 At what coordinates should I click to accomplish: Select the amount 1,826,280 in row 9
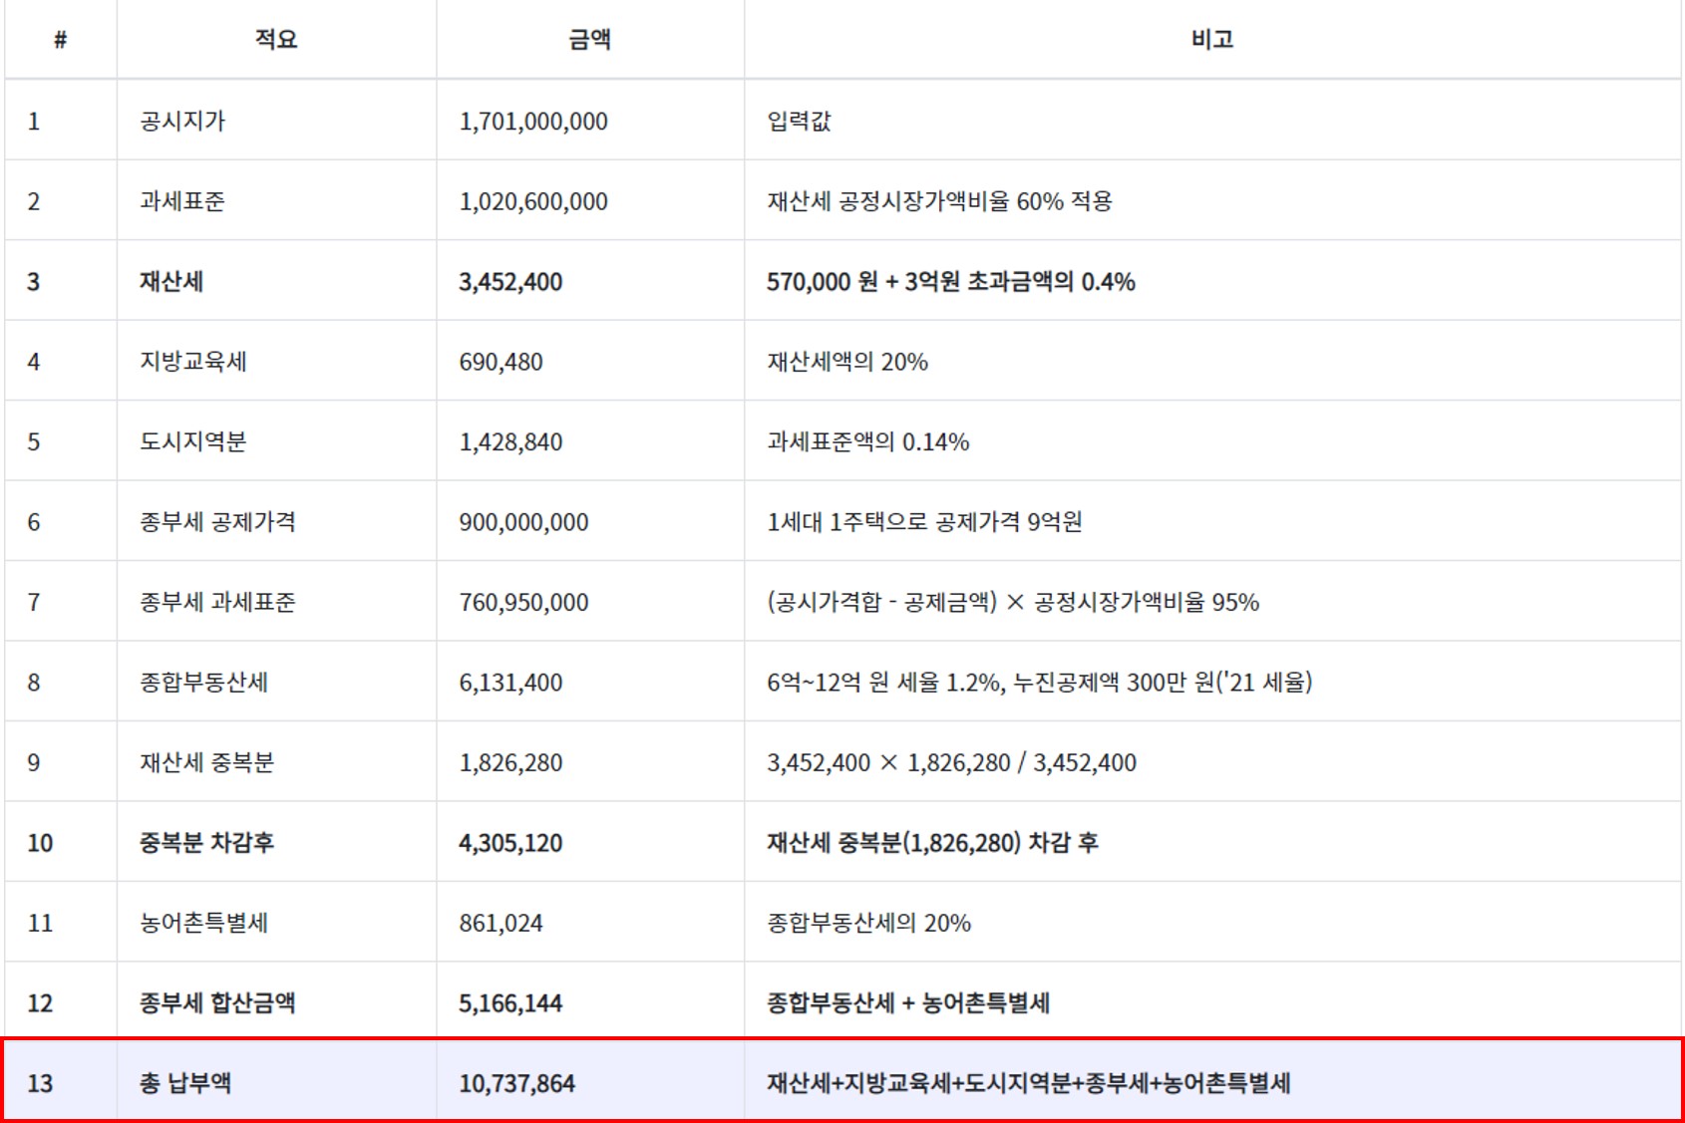(x=510, y=762)
